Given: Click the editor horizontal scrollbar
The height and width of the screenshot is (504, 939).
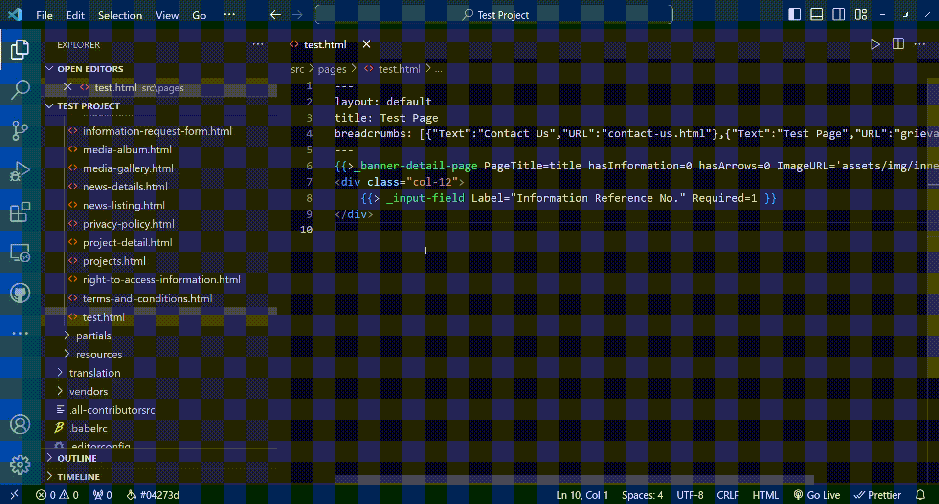Looking at the screenshot, I should [x=574, y=481].
